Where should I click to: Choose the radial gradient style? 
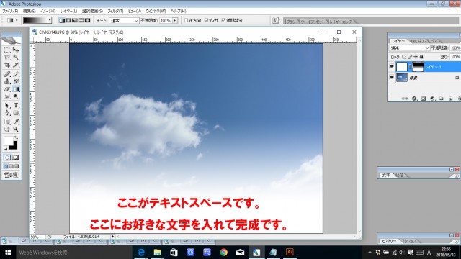[x=68, y=20]
